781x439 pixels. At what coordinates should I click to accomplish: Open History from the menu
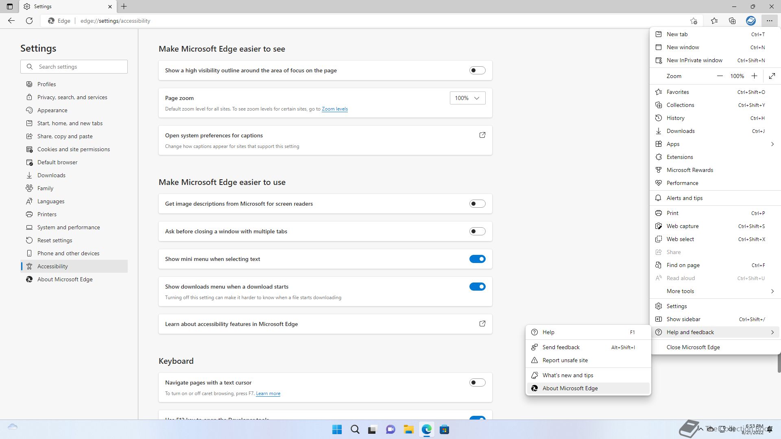[715, 118]
